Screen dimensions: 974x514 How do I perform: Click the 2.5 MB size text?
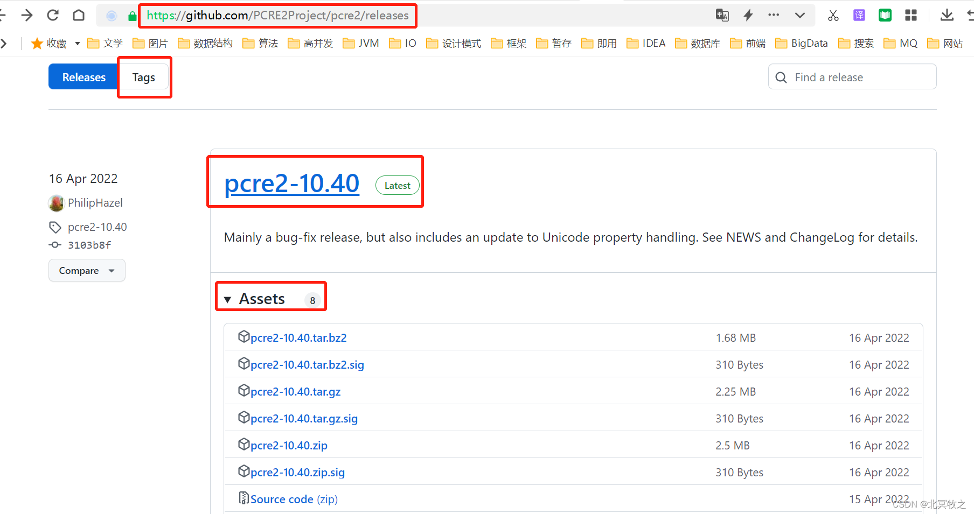(x=733, y=445)
